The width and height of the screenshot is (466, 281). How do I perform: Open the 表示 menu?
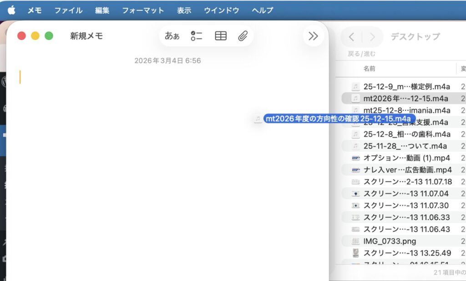(x=184, y=10)
